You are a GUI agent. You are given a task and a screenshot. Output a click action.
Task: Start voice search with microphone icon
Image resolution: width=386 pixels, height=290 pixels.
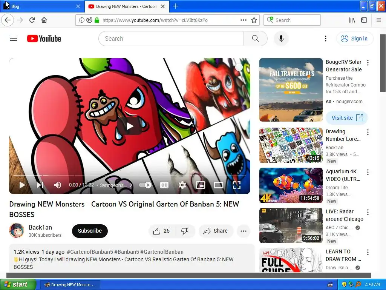pos(281,39)
